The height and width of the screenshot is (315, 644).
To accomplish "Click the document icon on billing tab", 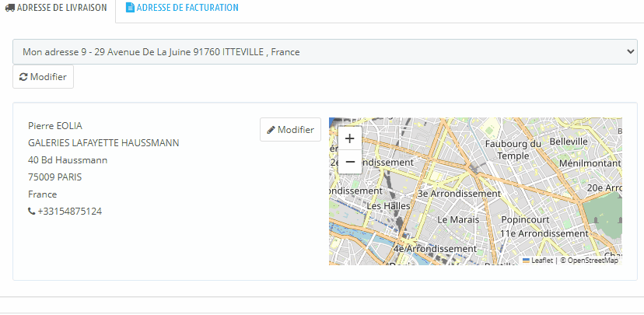I will pos(130,8).
